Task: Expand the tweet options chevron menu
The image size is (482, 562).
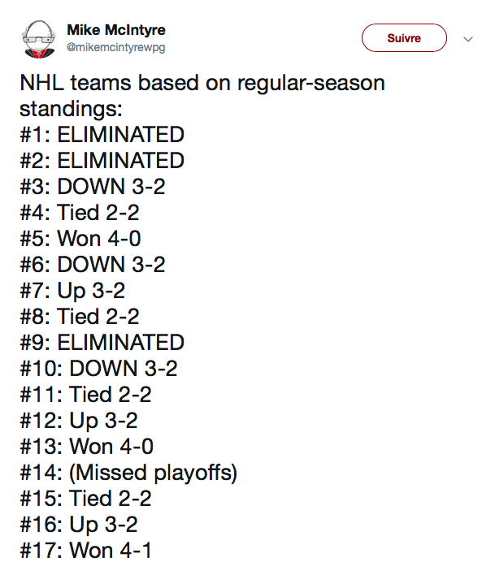Action: tap(467, 39)
